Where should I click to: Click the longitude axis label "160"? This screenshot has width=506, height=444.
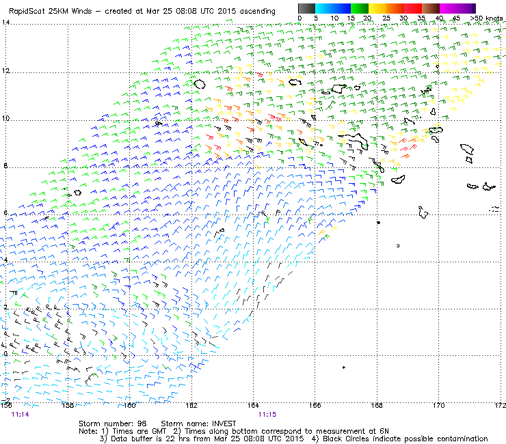(x=130, y=405)
